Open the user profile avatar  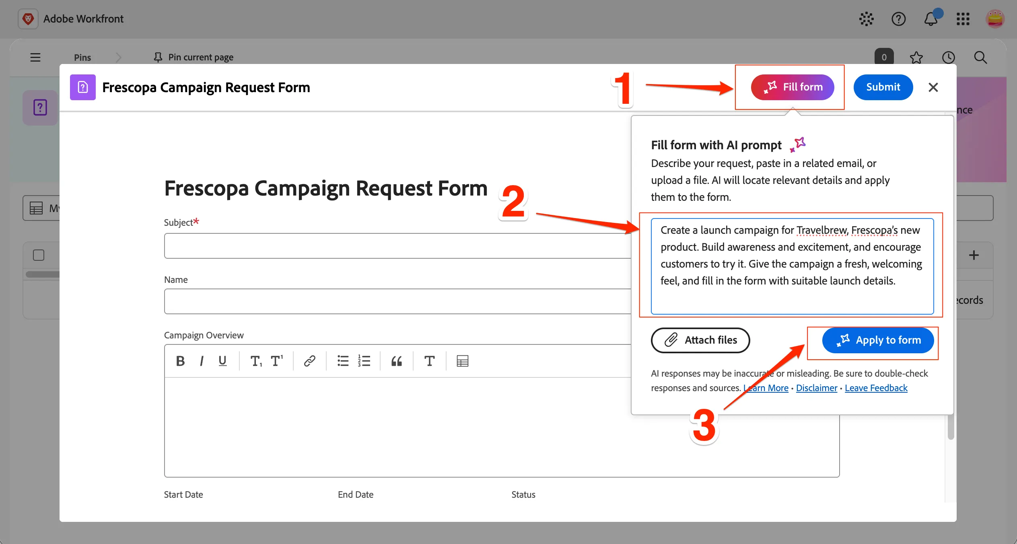click(x=995, y=19)
